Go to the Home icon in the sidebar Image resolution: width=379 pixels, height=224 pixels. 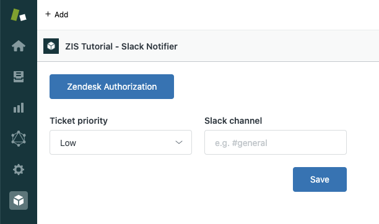(x=19, y=46)
